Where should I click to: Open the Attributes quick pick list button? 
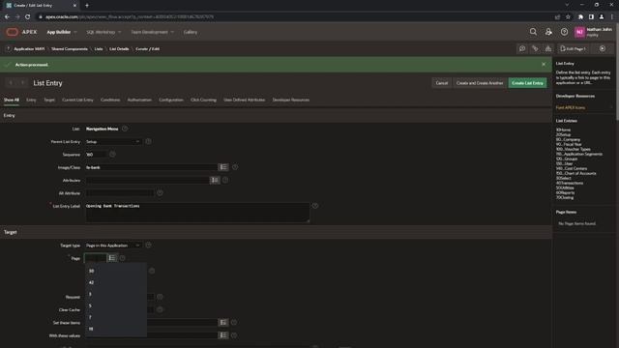click(x=215, y=181)
